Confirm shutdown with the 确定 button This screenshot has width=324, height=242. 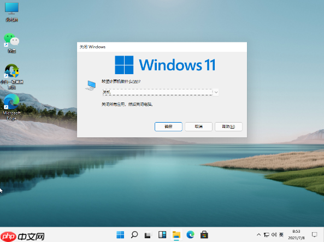tap(168, 126)
